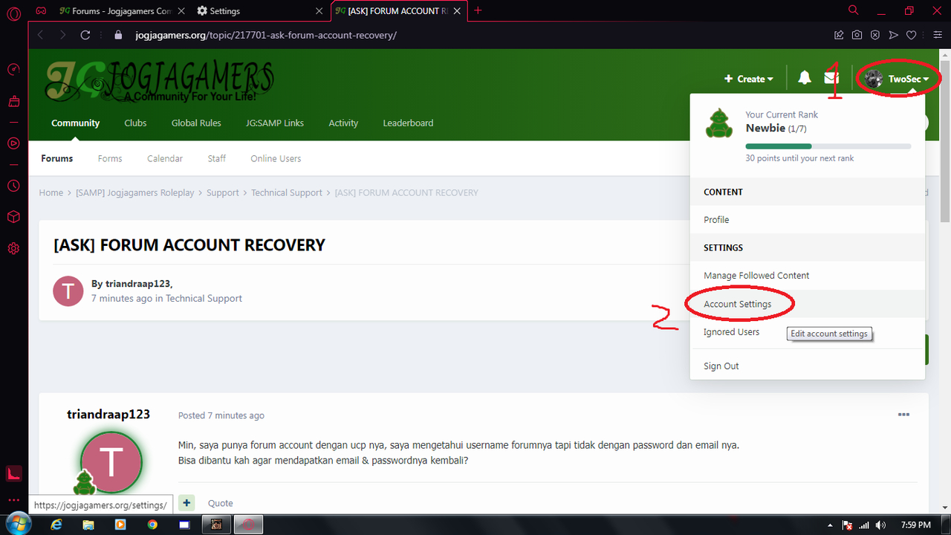951x535 pixels.
Task: Open Manage Followed Content menu item
Action: pyautogui.click(x=808, y=275)
